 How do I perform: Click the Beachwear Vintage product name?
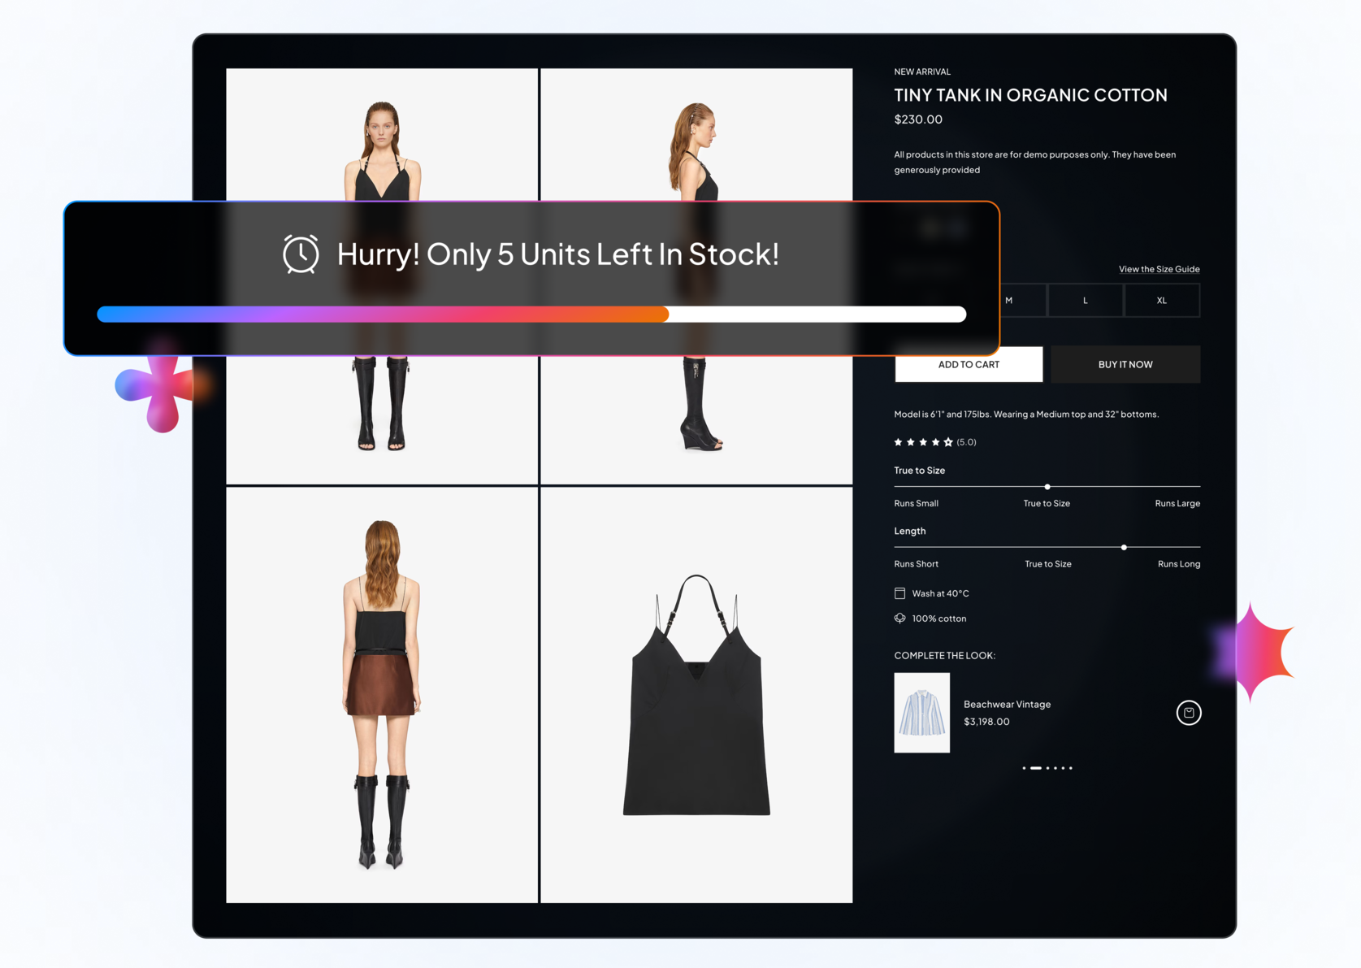(1007, 704)
